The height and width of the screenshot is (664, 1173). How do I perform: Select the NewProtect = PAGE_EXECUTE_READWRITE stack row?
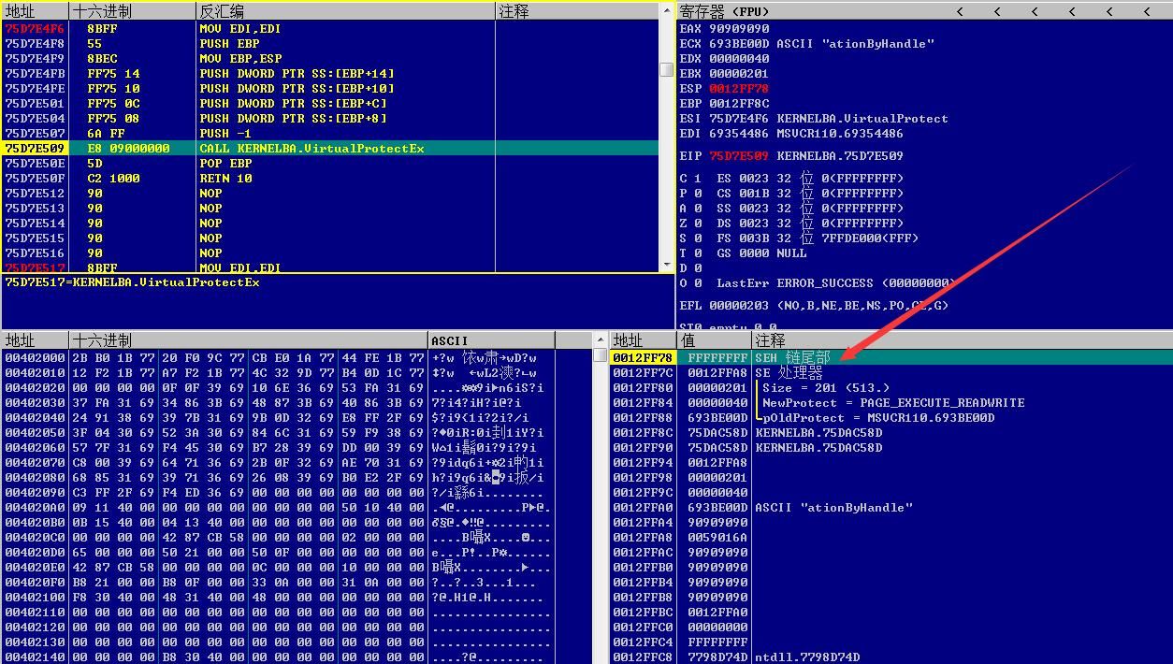[891, 402]
